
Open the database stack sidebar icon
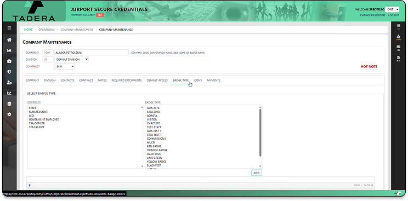coord(9,104)
